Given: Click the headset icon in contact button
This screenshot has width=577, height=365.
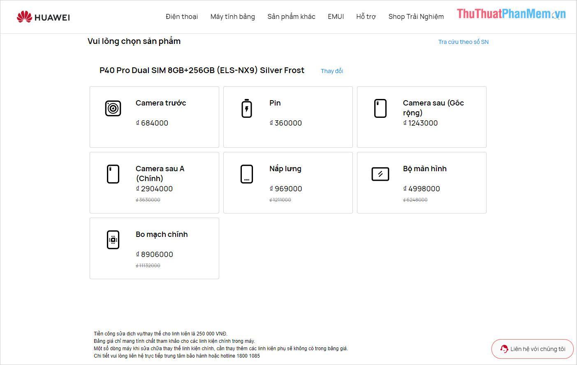Looking at the screenshot, I should point(504,349).
